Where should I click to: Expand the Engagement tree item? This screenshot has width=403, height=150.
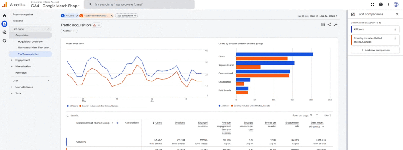12,60
